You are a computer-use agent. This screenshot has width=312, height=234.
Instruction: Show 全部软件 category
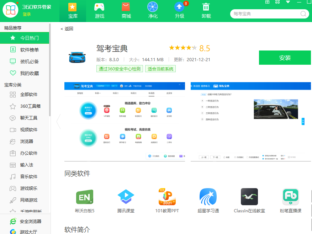(25, 95)
